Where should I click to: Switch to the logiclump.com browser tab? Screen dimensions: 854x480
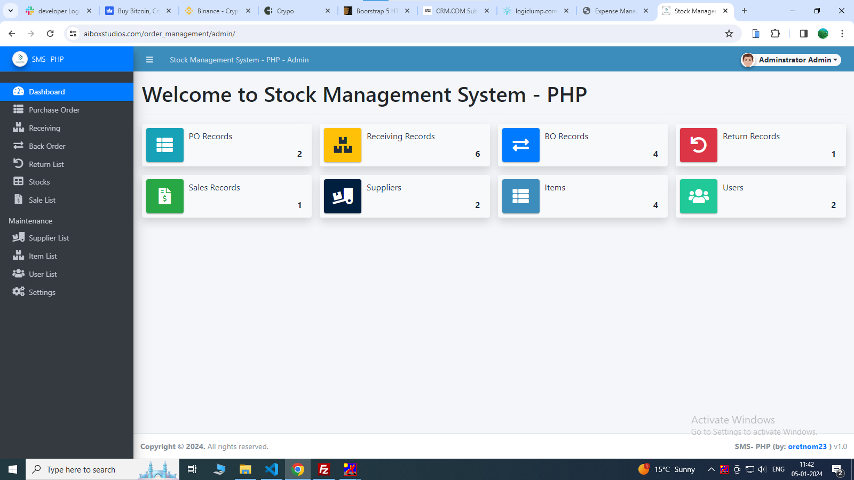click(537, 11)
